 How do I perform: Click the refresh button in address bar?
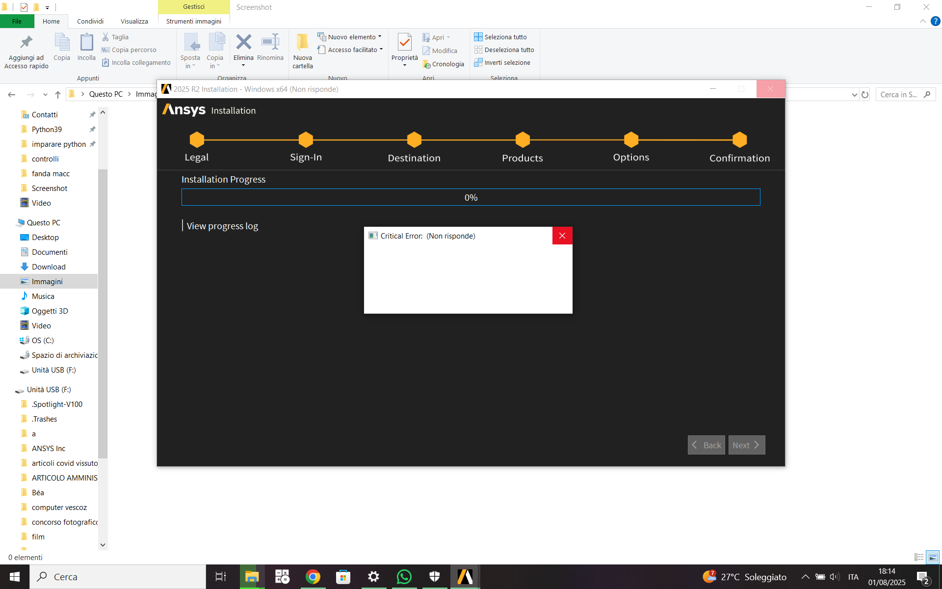[865, 94]
